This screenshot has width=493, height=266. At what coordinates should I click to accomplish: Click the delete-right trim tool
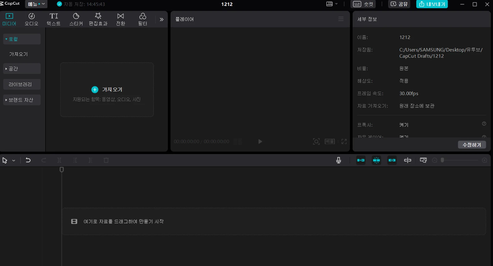[90, 160]
